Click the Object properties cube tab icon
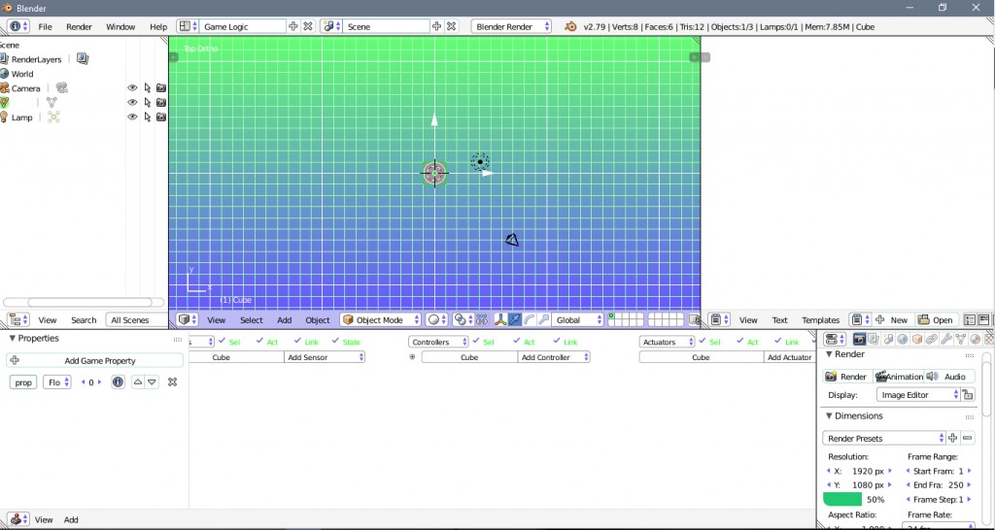The image size is (995, 530). coord(917,339)
